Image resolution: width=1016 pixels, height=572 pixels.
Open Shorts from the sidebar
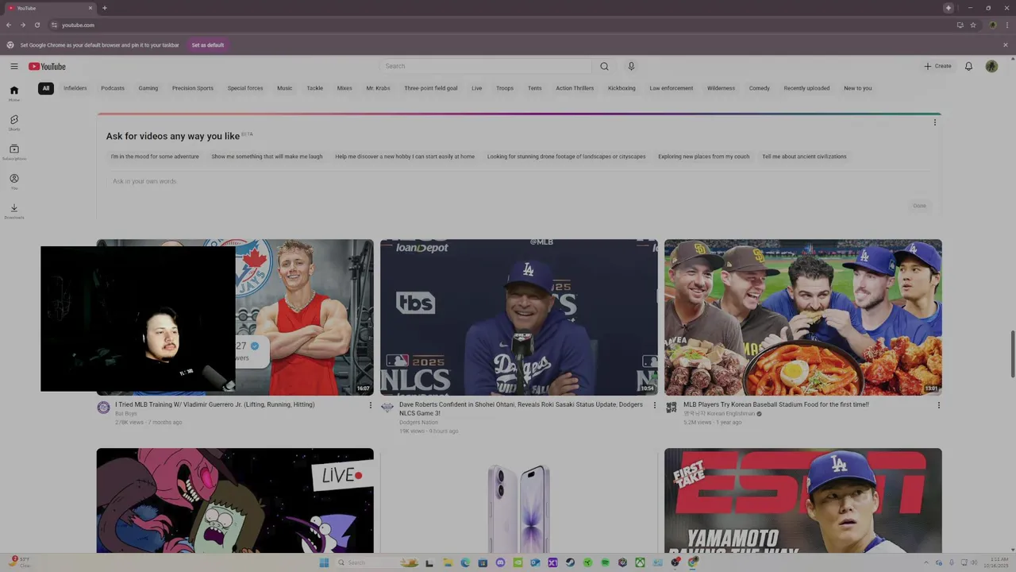[13, 122]
